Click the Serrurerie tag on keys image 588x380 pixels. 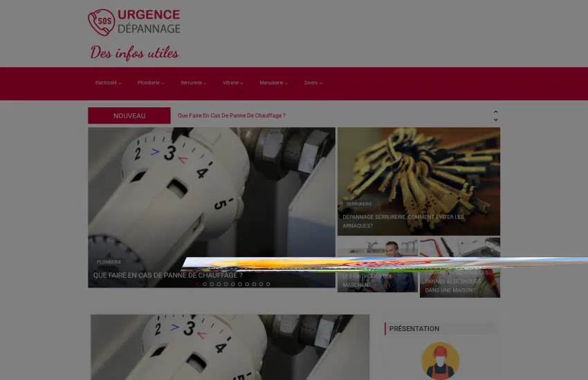(x=359, y=205)
